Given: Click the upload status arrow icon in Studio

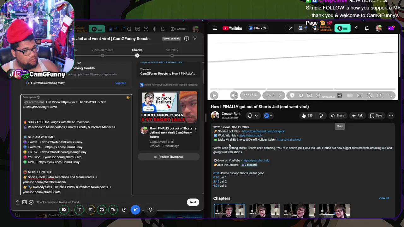Looking at the screenshot, I should click(18, 202).
